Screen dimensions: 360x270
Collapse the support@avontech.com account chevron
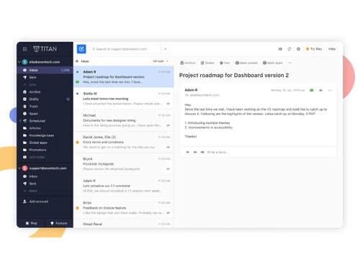tap(19, 168)
